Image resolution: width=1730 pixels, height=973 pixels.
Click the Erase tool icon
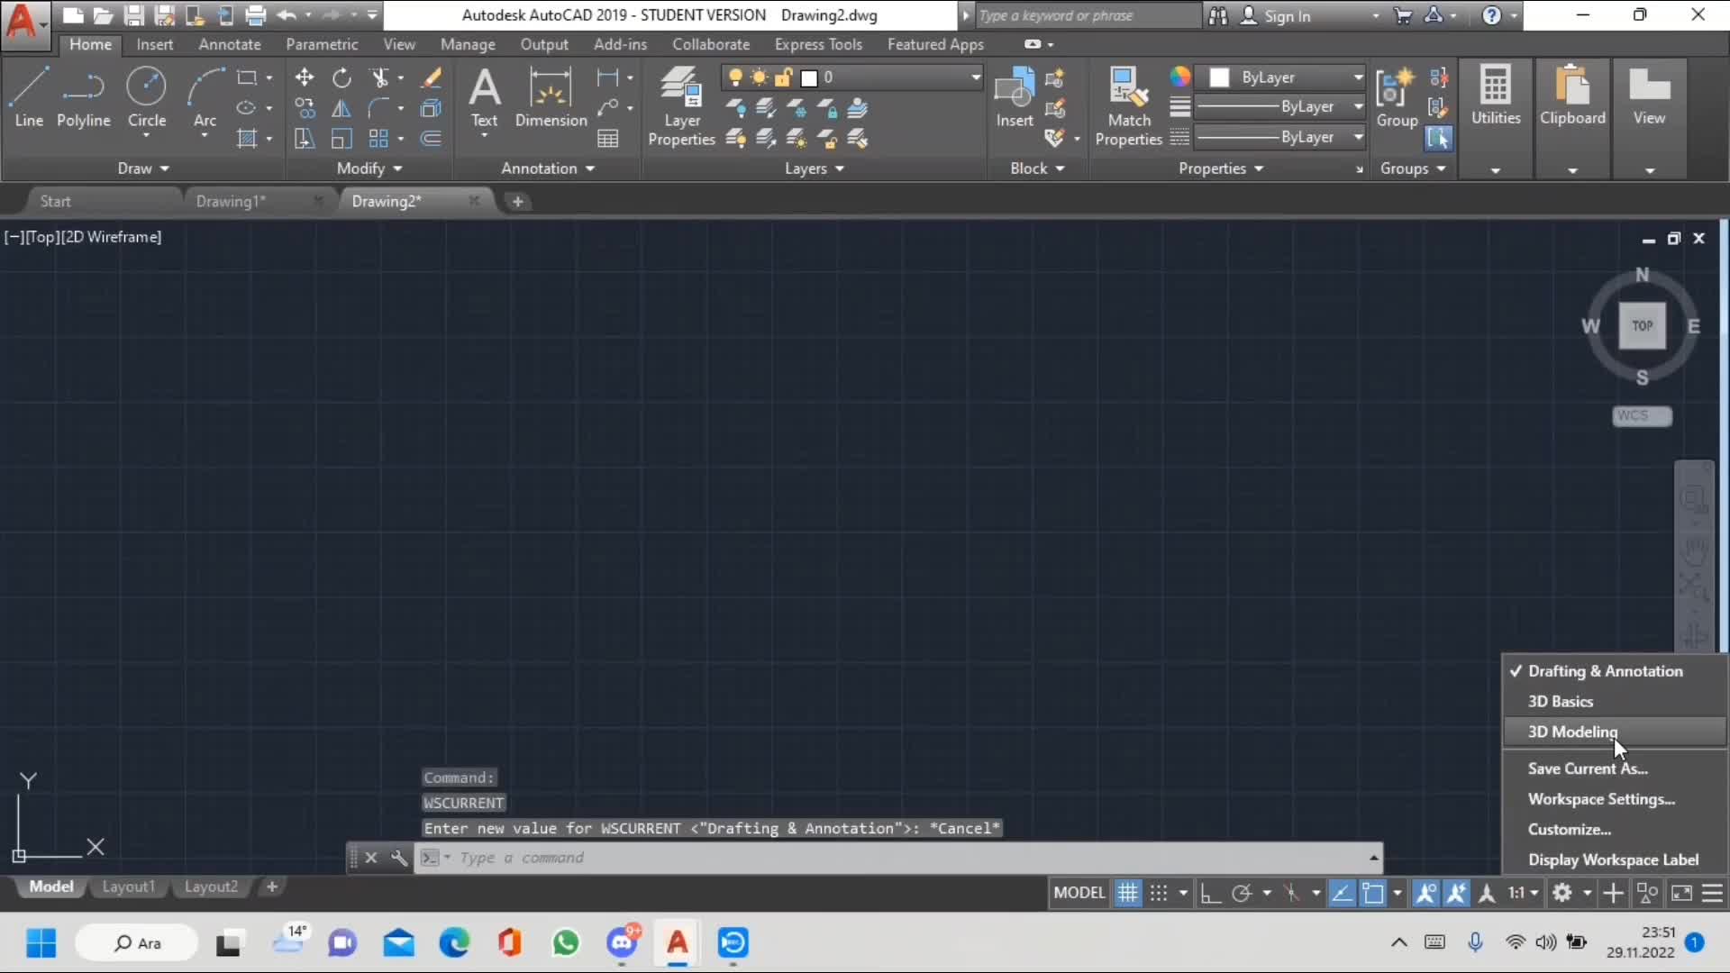(x=432, y=77)
